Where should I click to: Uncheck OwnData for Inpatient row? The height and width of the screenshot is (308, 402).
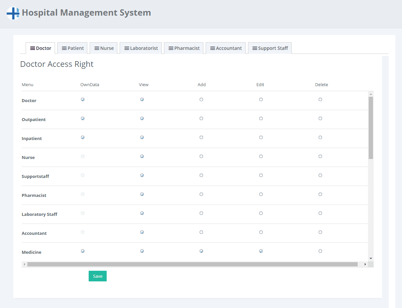(x=83, y=137)
